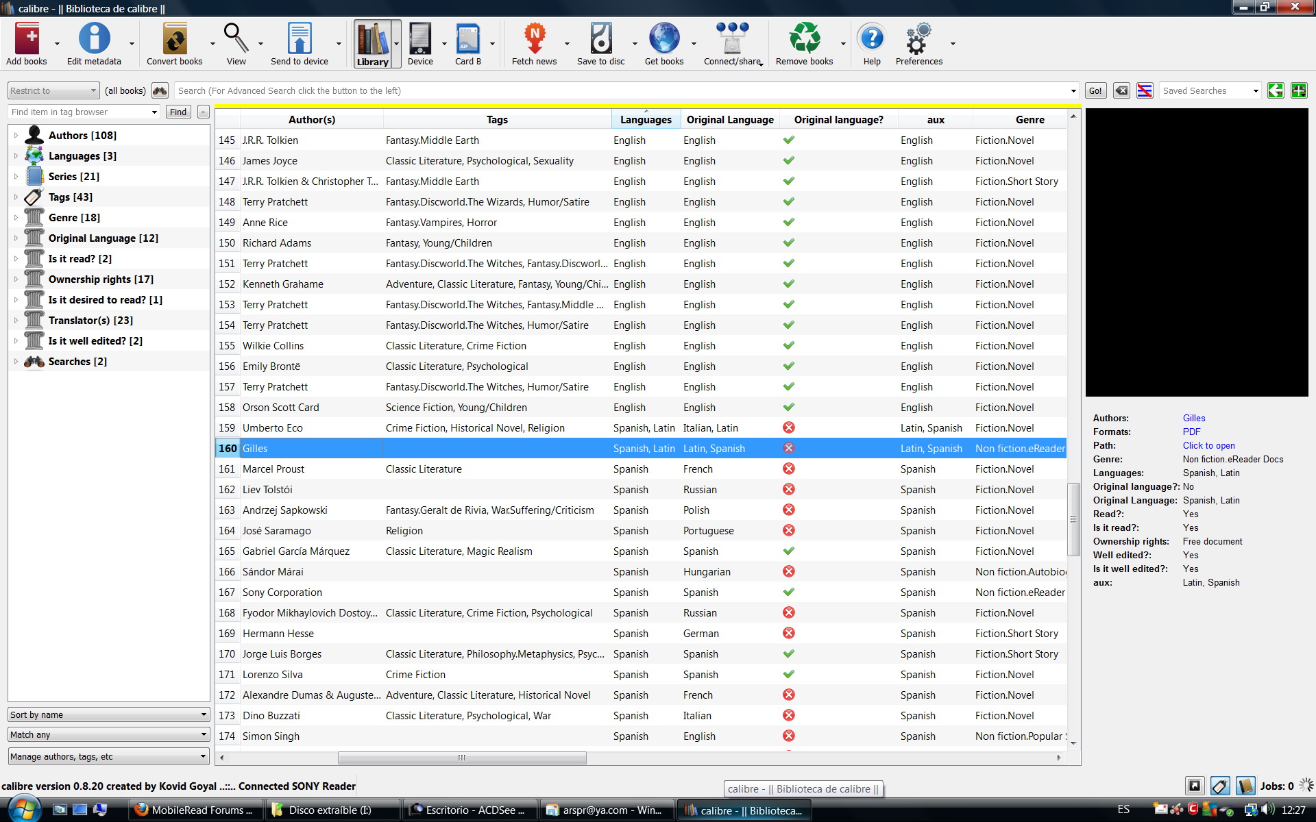Sort by the Languages column header
The width and height of the screenshot is (1316, 822).
(645, 120)
